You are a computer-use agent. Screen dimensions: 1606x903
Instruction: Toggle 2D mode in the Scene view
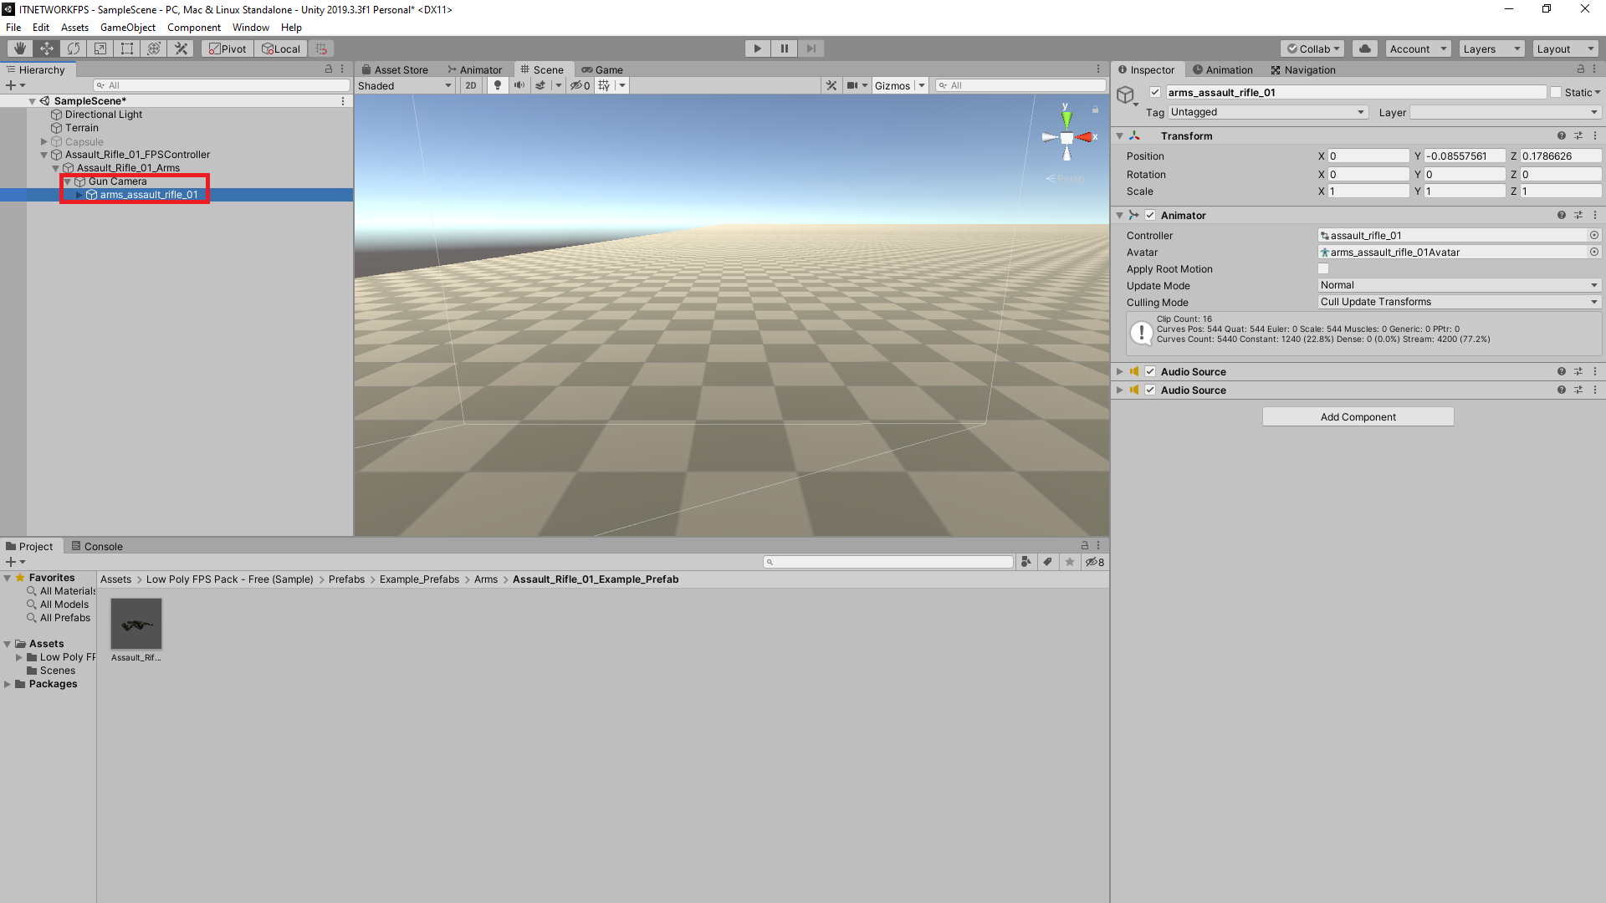coord(469,84)
